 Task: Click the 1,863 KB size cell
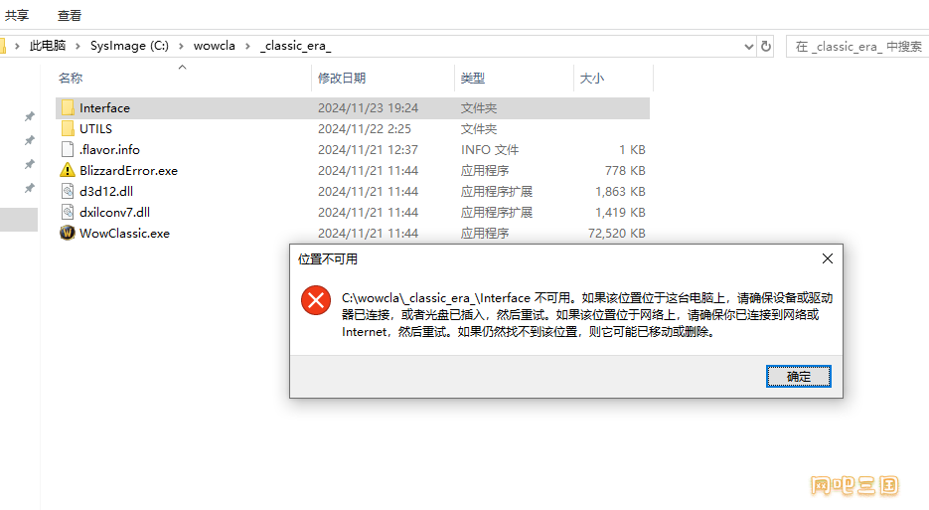point(620,191)
